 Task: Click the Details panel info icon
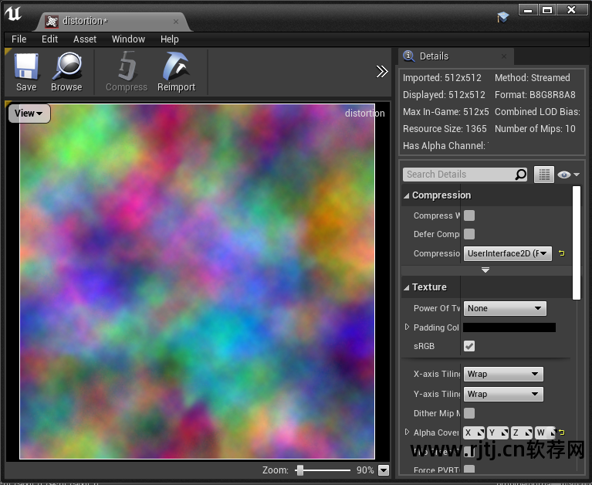(x=408, y=56)
